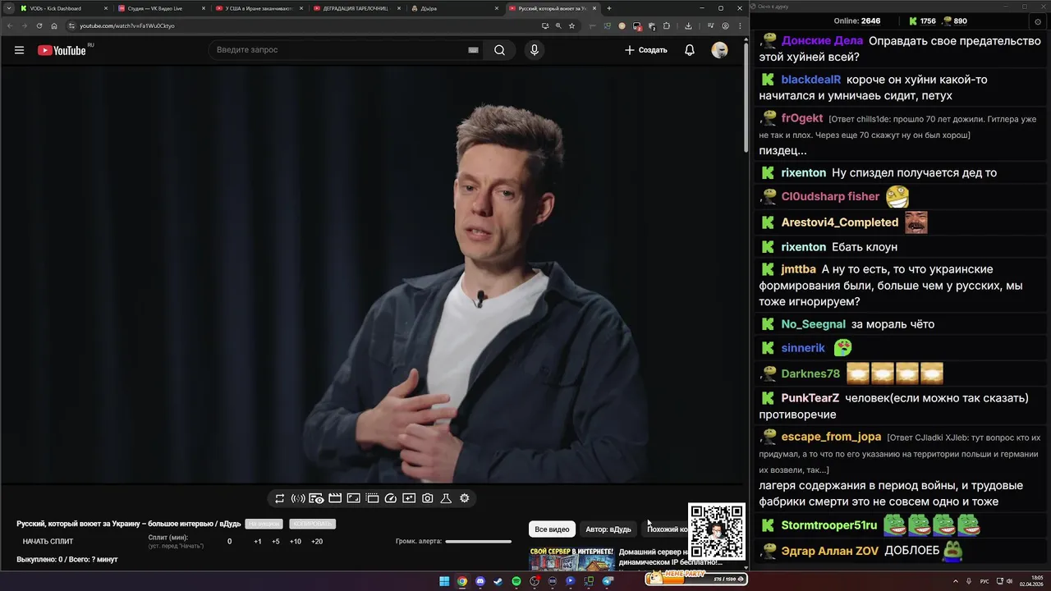Click the system tray volume icon

pyautogui.click(x=1009, y=581)
